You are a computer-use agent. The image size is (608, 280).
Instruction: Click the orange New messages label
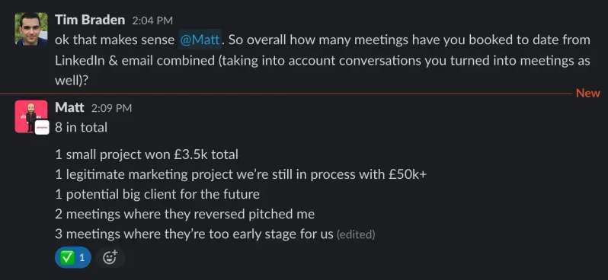(588, 94)
